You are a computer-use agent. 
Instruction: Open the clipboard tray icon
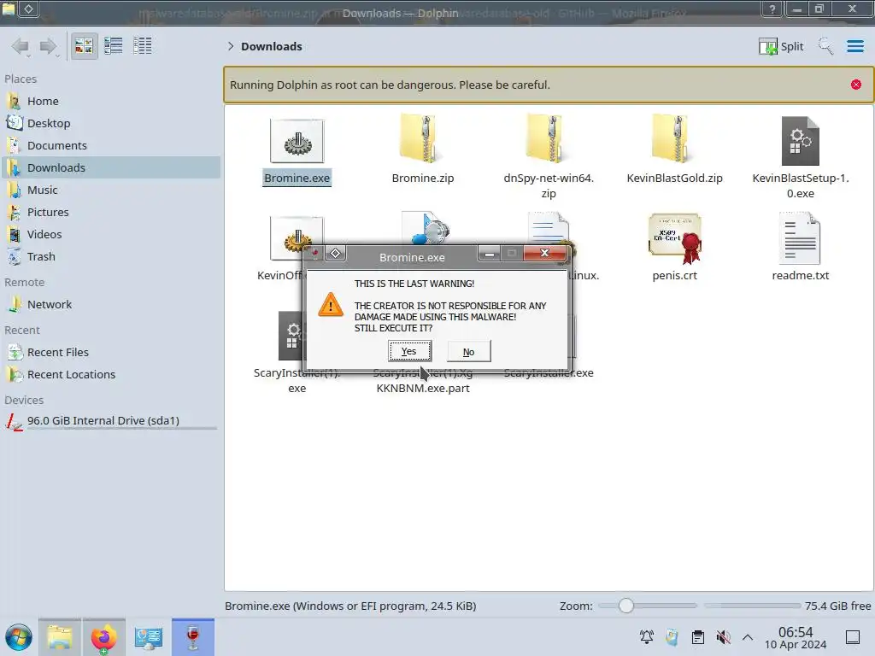(697, 637)
